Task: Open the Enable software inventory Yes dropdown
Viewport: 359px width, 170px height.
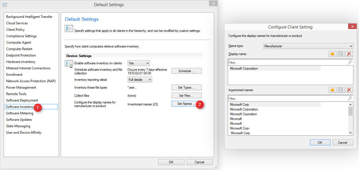Action: [139, 63]
